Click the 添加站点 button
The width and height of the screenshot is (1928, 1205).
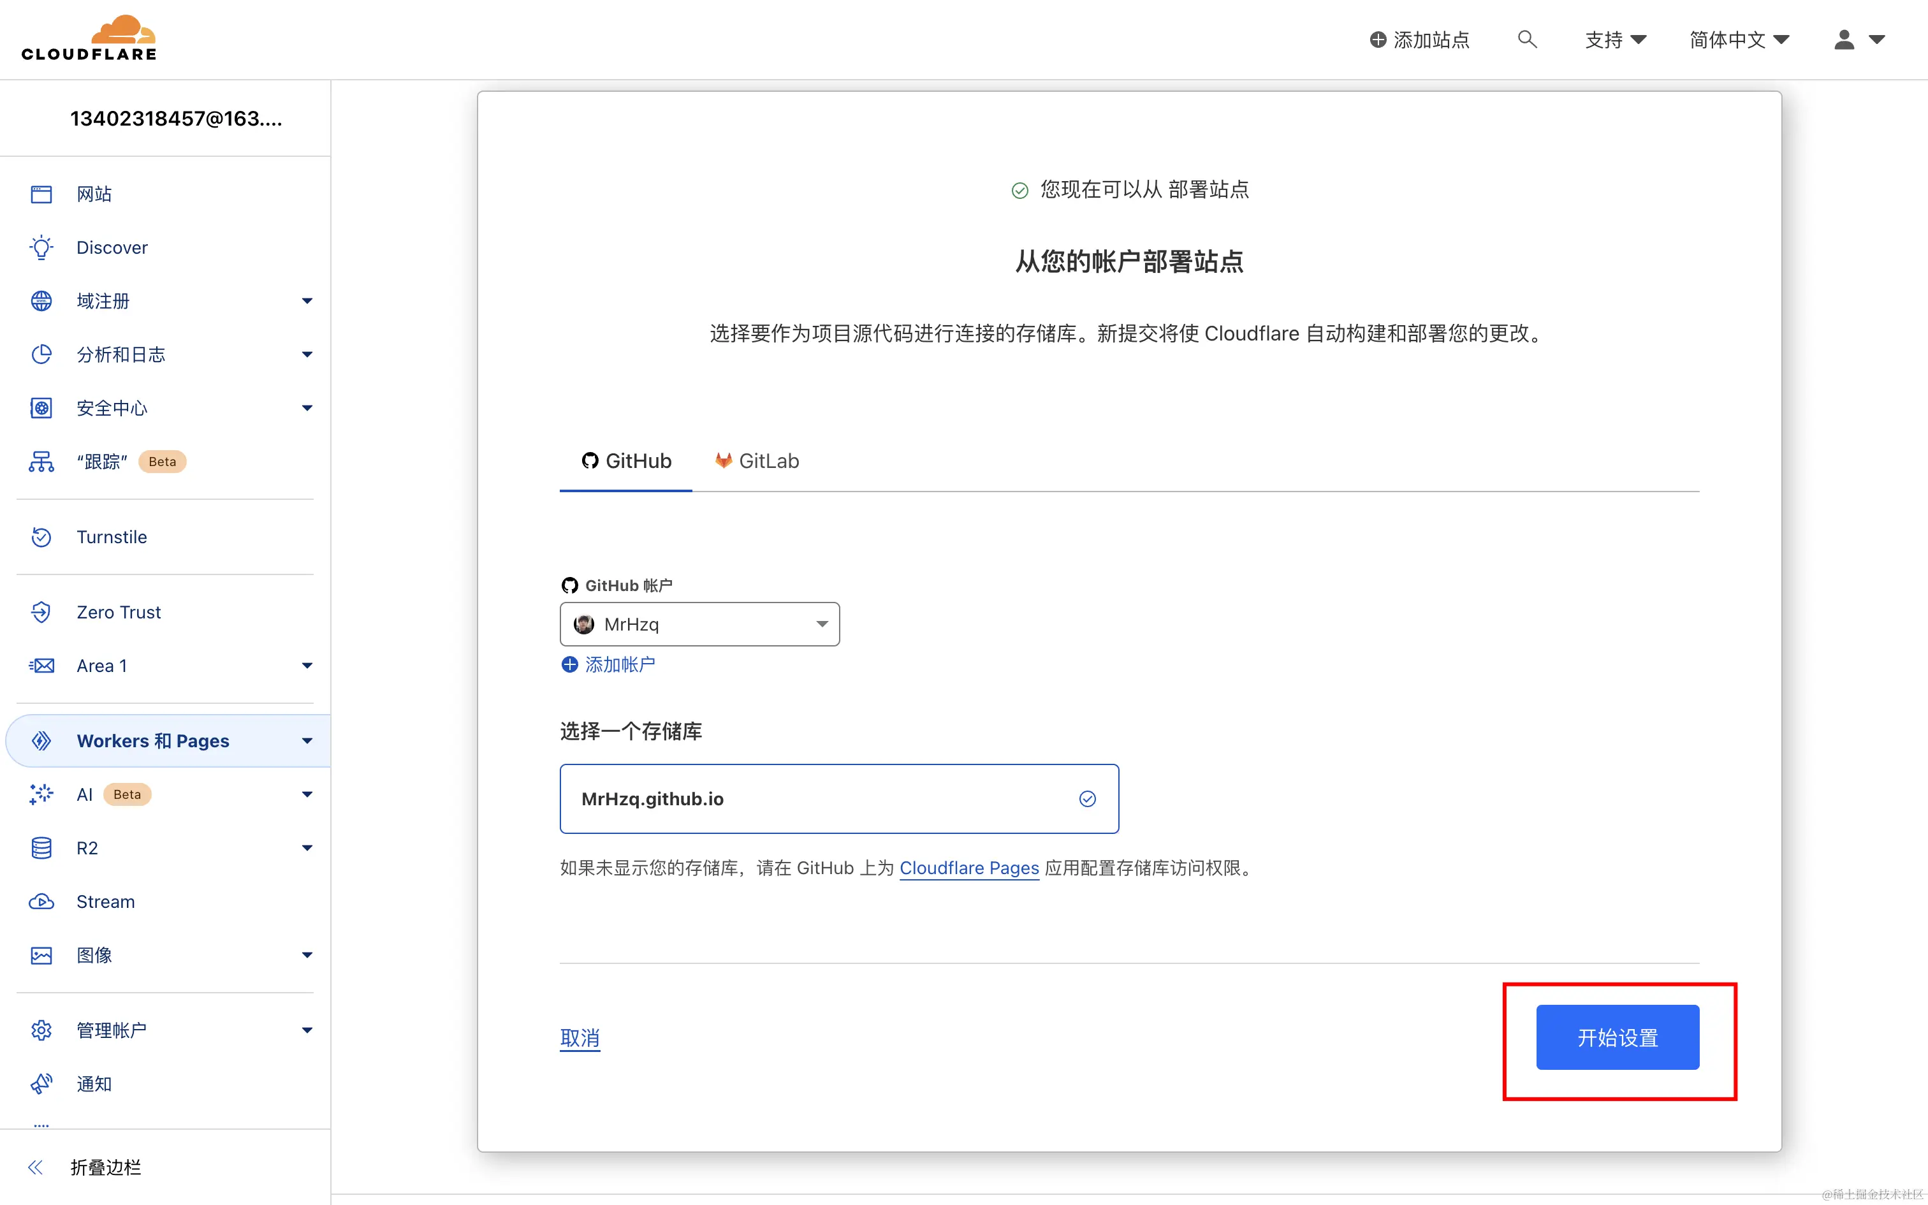click(1420, 39)
